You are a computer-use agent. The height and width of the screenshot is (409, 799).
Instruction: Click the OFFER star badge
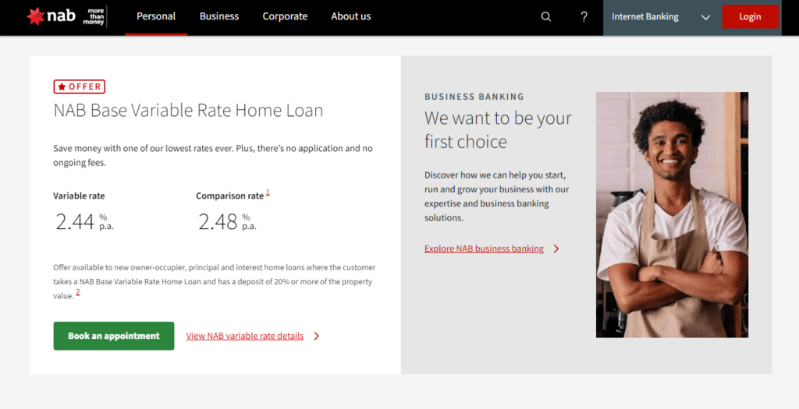(x=79, y=86)
